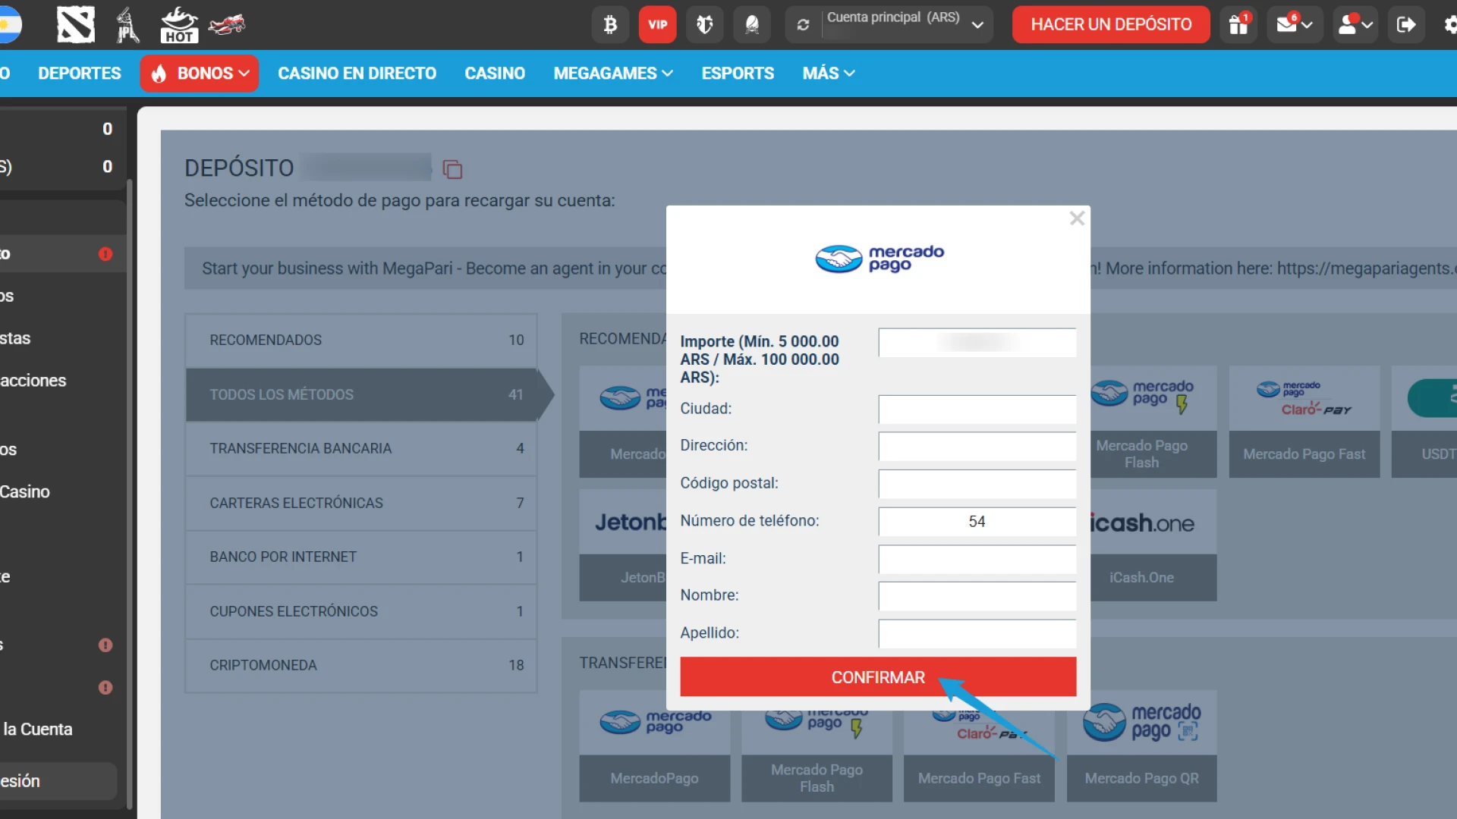1457x819 pixels.
Task: Choose MercadoPago in transfer section
Action: pos(655,745)
